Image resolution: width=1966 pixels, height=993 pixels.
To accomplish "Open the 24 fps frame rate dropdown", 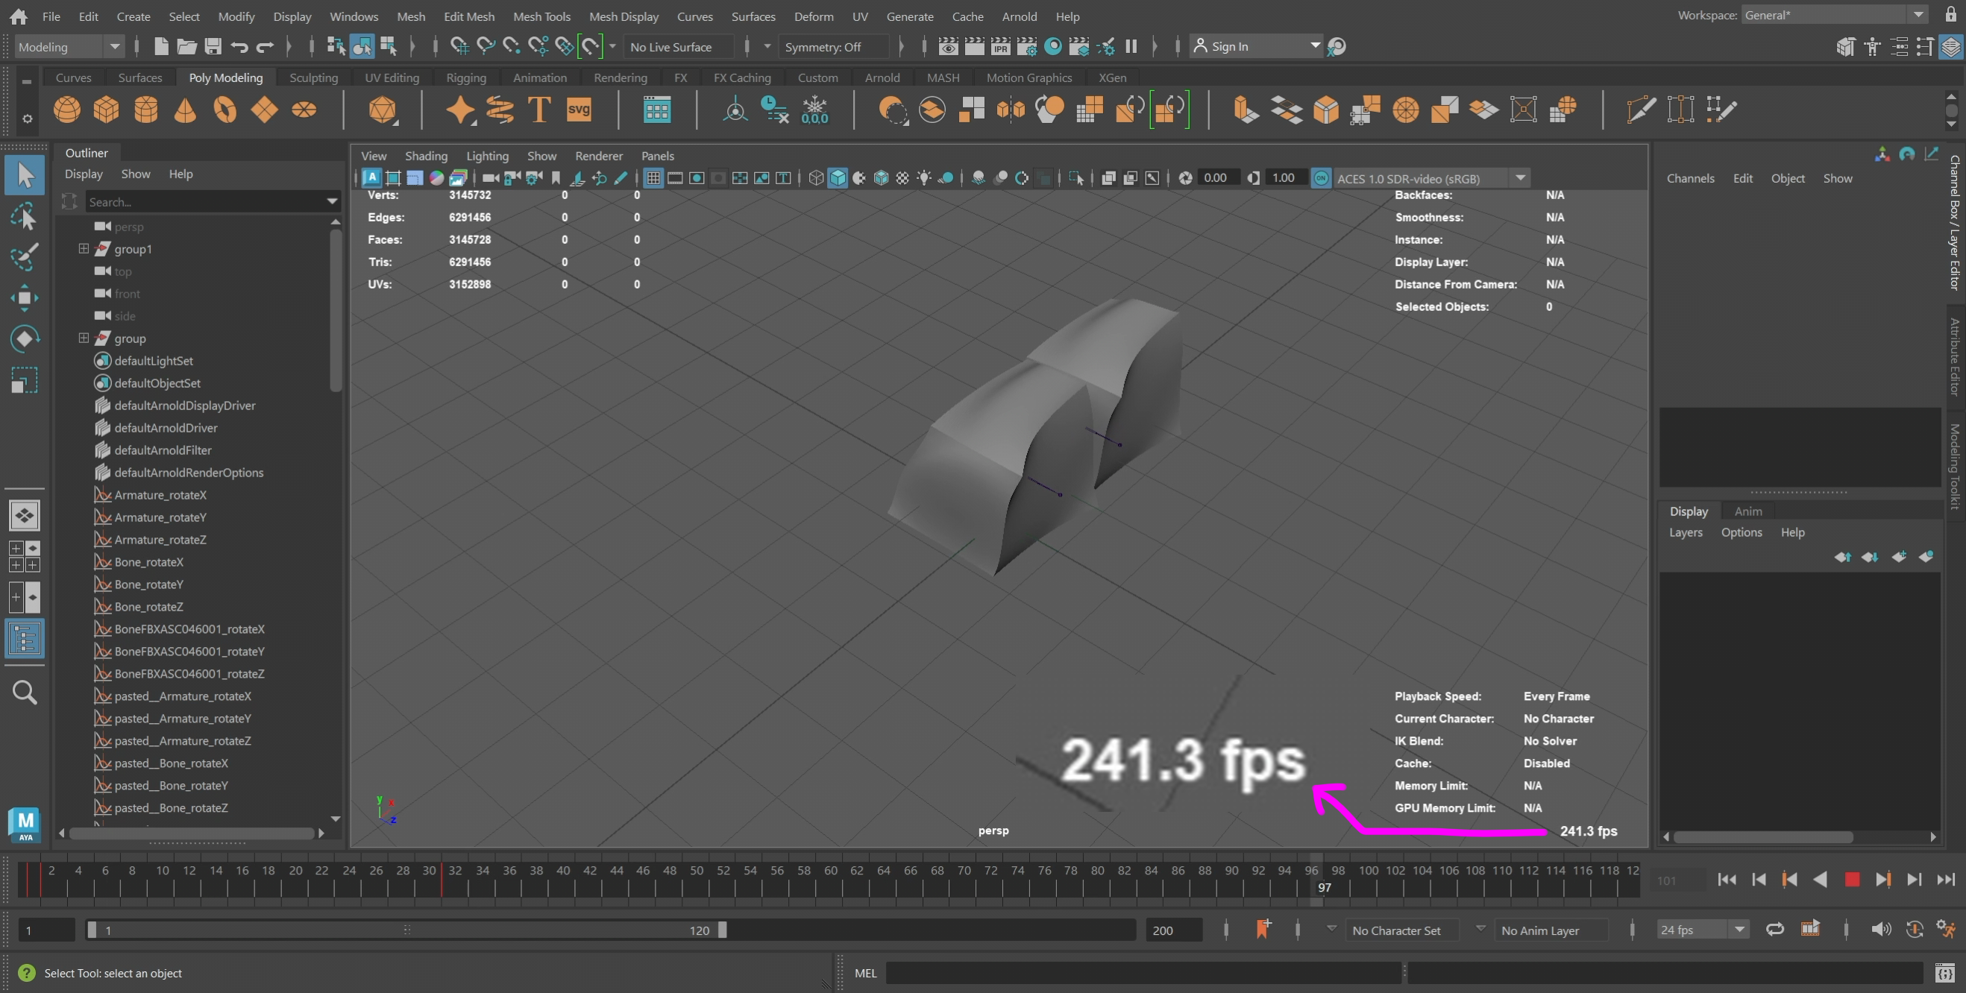I will 1702,930.
